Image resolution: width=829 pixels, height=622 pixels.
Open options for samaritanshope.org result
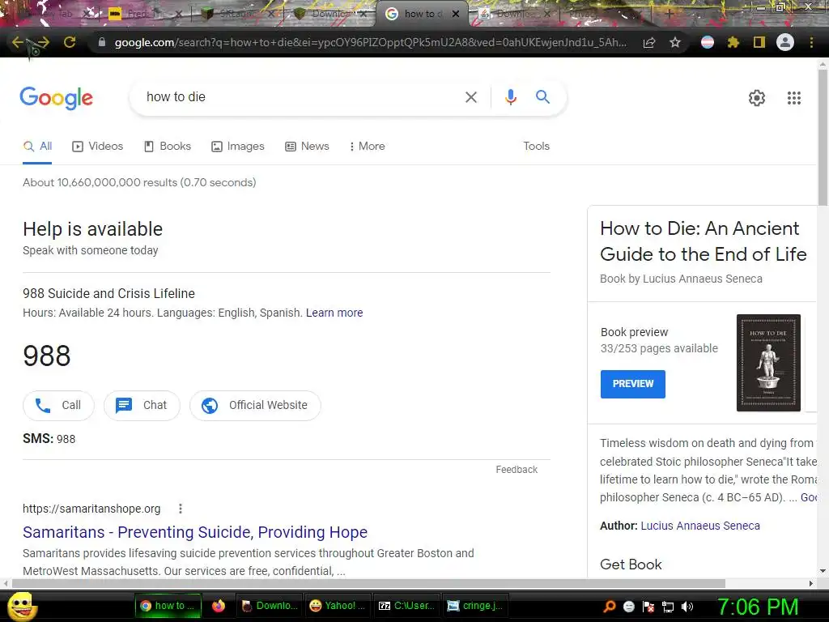(181, 509)
